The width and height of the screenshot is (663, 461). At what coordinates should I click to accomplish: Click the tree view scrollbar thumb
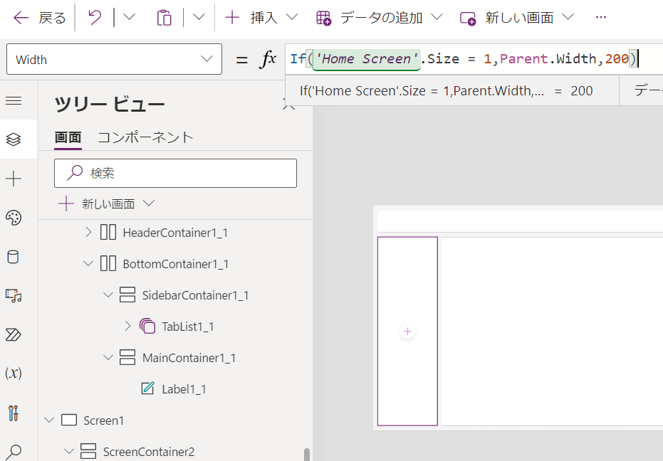[x=307, y=455]
